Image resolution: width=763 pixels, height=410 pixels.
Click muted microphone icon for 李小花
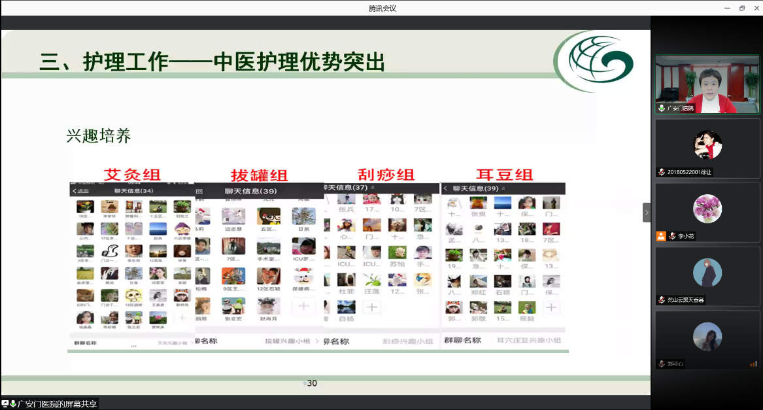(671, 236)
